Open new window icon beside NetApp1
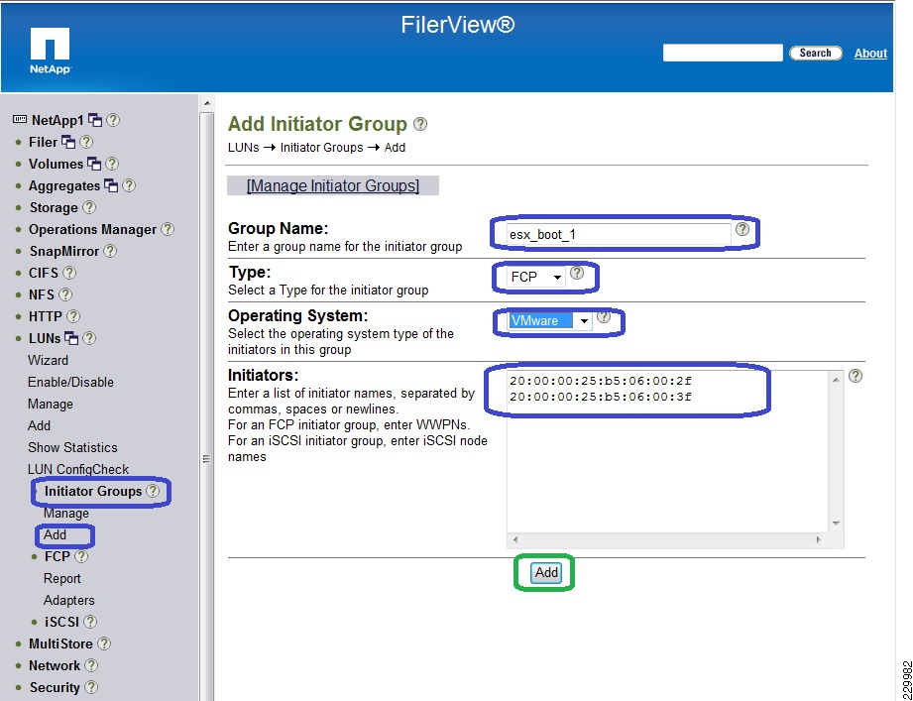 pyautogui.click(x=95, y=120)
